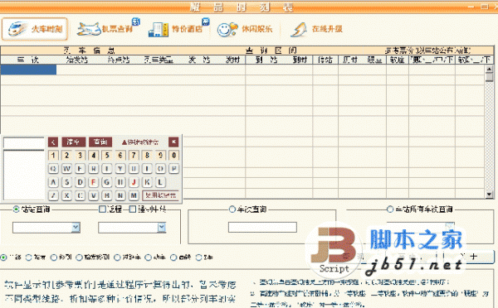Tap the W key on soft keyboard
Image resolution: width=498 pixels, height=308 pixels.
(66, 169)
